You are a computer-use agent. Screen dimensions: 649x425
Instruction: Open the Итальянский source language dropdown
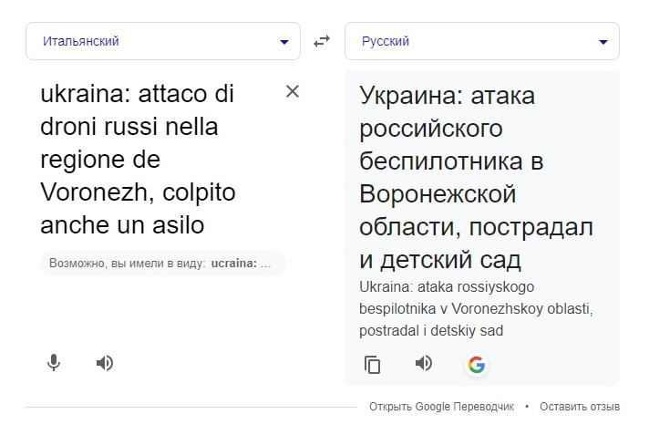163,41
